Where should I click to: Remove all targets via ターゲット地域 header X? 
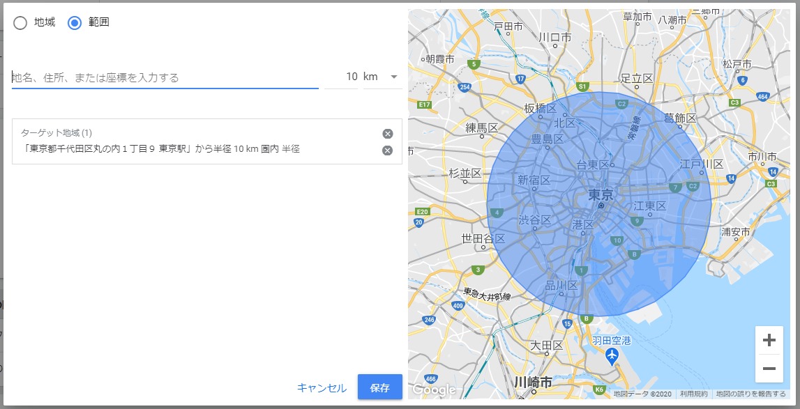(x=388, y=134)
